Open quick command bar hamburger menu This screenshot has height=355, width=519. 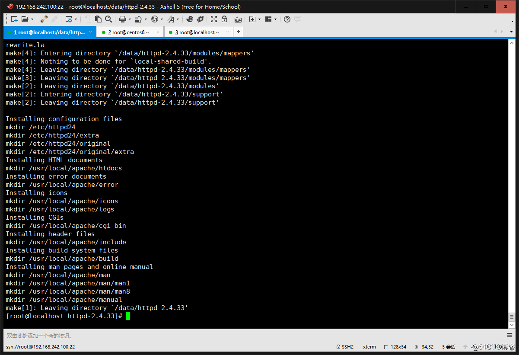510,336
